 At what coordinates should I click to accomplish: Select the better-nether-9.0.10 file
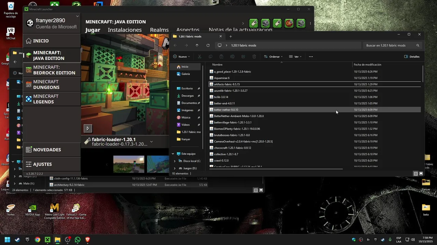314,110
